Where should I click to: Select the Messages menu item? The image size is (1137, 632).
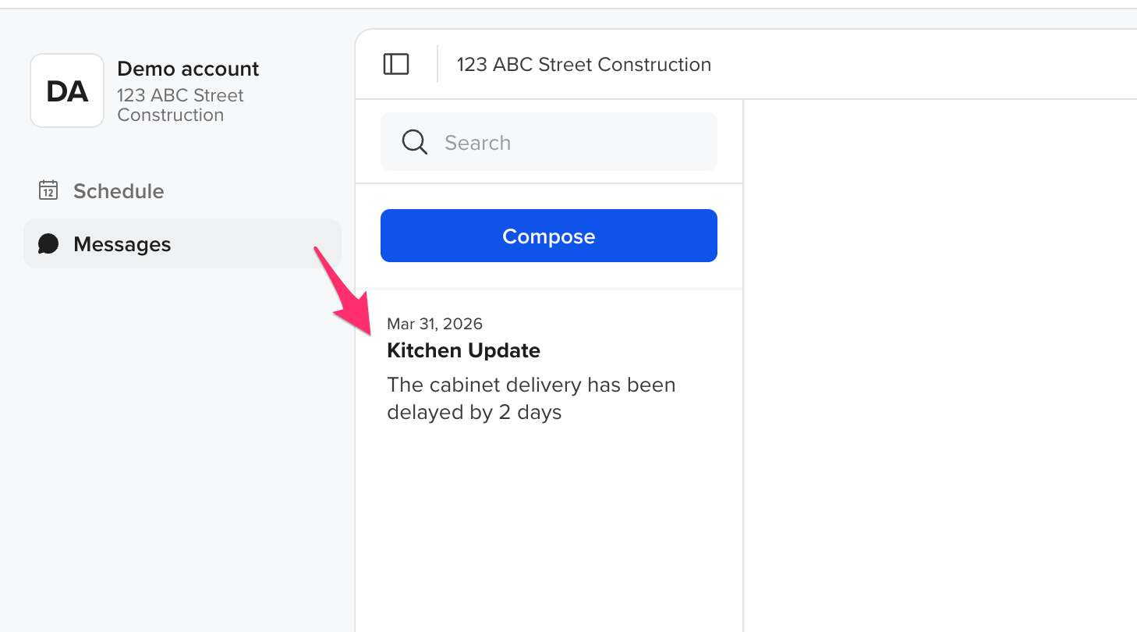click(182, 243)
